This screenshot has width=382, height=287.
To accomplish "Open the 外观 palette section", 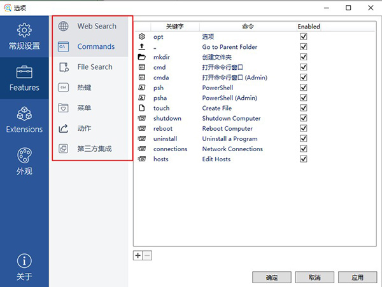I will click(x=24, y=161).
